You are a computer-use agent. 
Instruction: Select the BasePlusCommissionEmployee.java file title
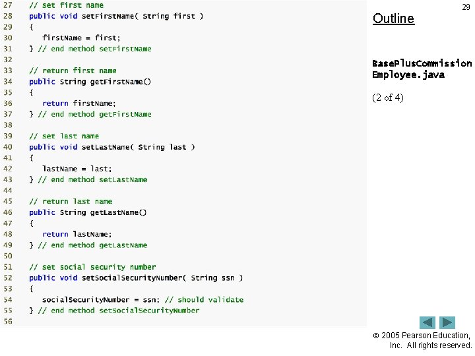click(x=422, y=69)
